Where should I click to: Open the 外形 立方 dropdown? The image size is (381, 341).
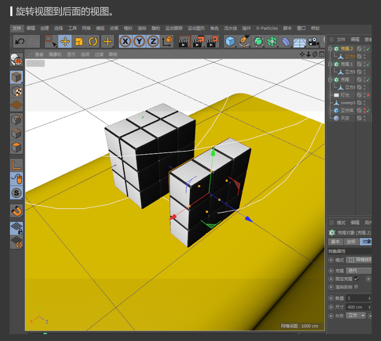(356, 315)
